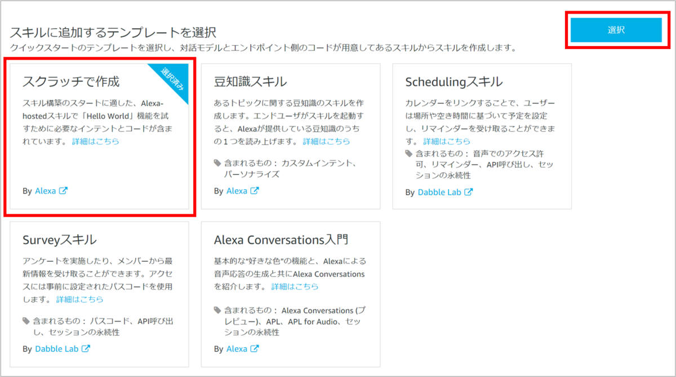Viewport: 676px width, 377px height.
Task: Click the 選択 button at top right
Action: click(617, 29)
